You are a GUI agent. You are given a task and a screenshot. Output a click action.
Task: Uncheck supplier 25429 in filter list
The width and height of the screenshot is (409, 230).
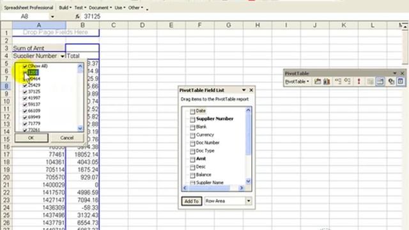point(25,85)
